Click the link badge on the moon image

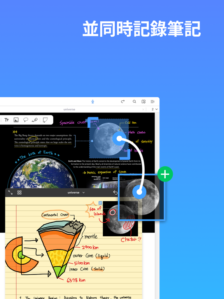(x=100, y=203)
